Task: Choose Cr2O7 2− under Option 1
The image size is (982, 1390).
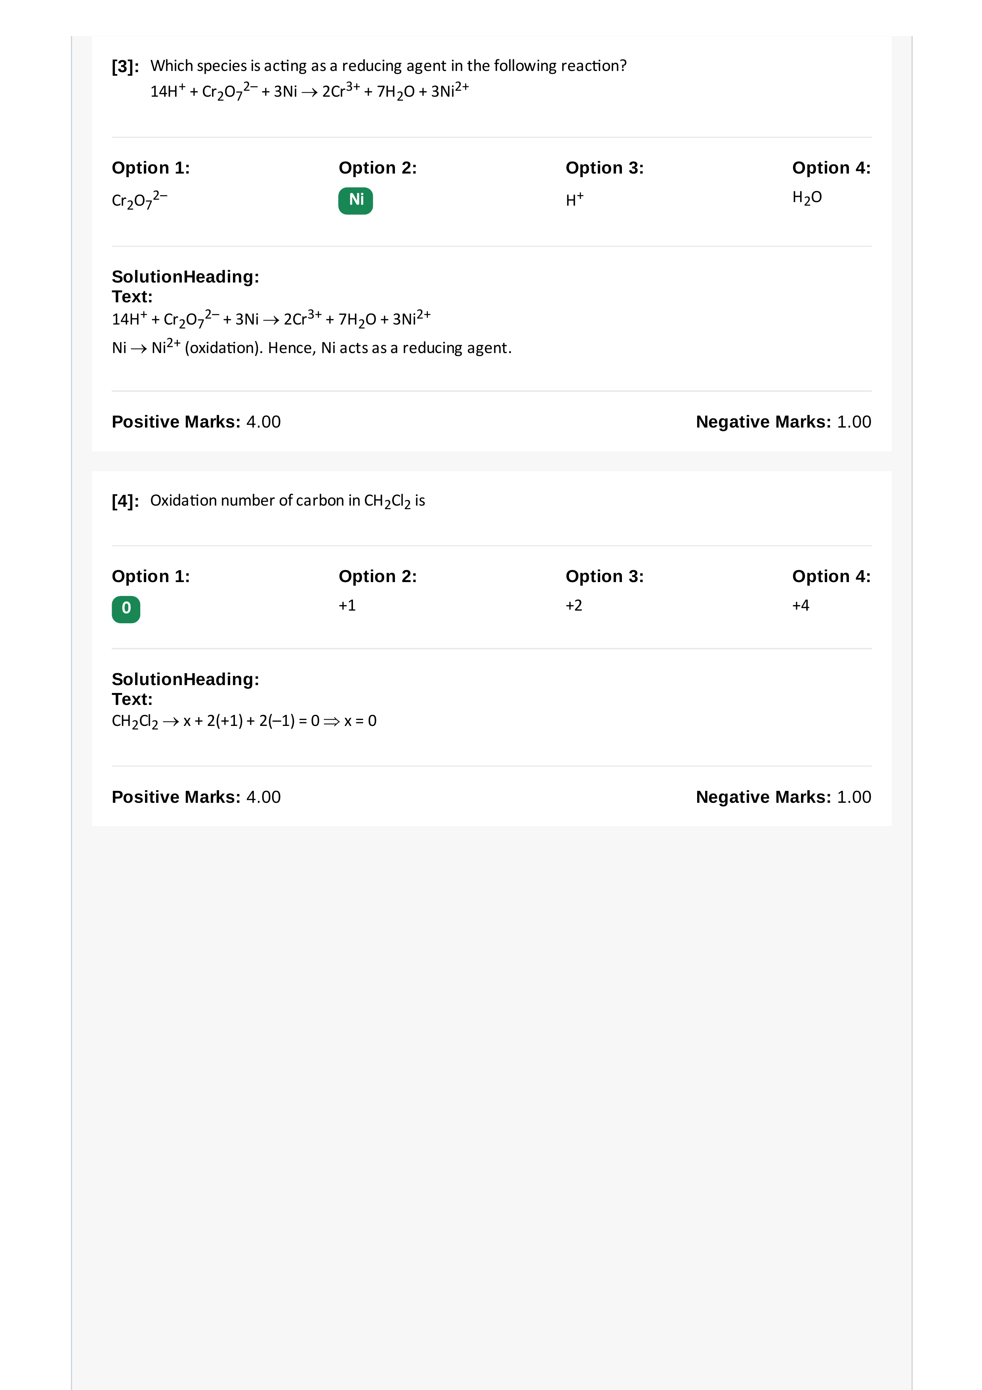Action: click(x=140, y=200)
